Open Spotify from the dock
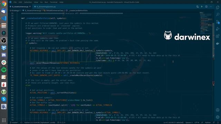 (4, 70)
